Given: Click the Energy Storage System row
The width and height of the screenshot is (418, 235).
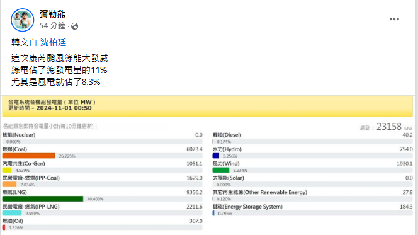Looking at the screenshot, I should pos(312,210).
